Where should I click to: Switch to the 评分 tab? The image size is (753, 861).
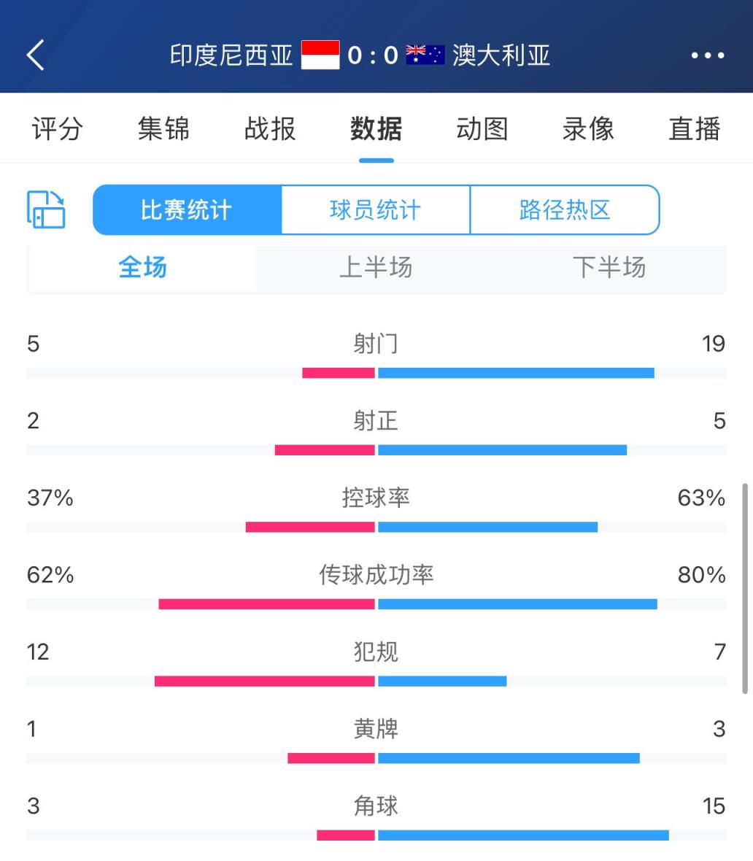click(x=58, y=129)
